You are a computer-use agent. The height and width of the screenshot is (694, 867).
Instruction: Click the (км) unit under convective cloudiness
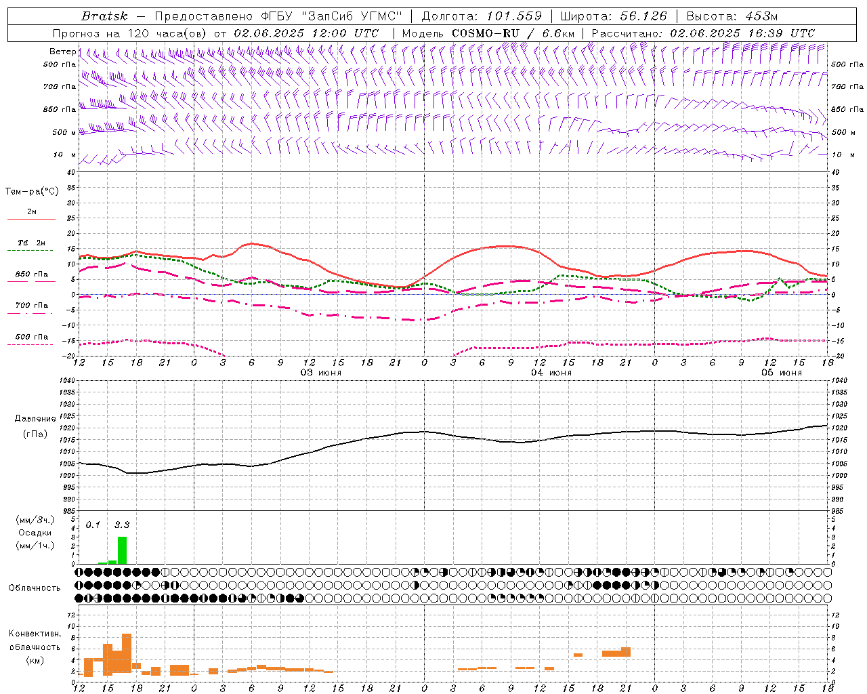pos(35,660)
